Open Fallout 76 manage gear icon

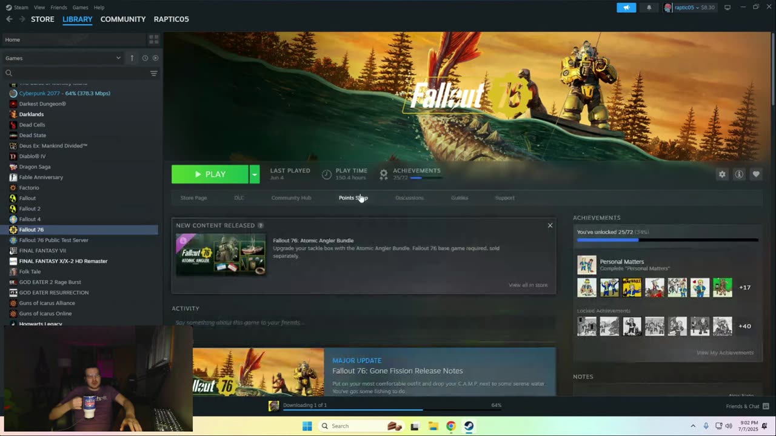(x=722, y=174)
